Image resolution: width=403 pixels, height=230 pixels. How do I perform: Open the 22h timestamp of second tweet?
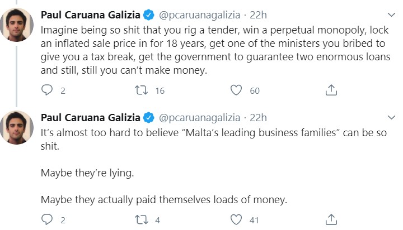pyautogui.click(x=258, y=118)
